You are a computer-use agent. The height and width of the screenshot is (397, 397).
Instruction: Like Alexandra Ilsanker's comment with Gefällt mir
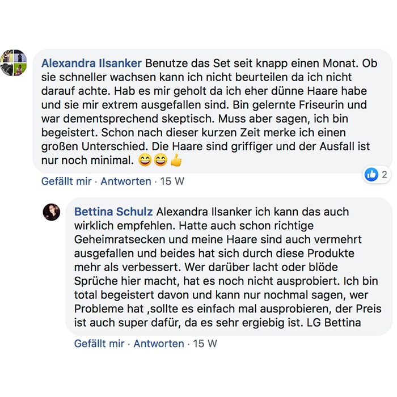pyautogui.click(x=66, y=181)
